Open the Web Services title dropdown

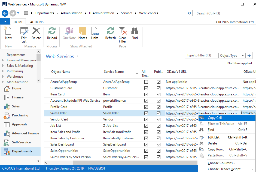pos(77,56)
